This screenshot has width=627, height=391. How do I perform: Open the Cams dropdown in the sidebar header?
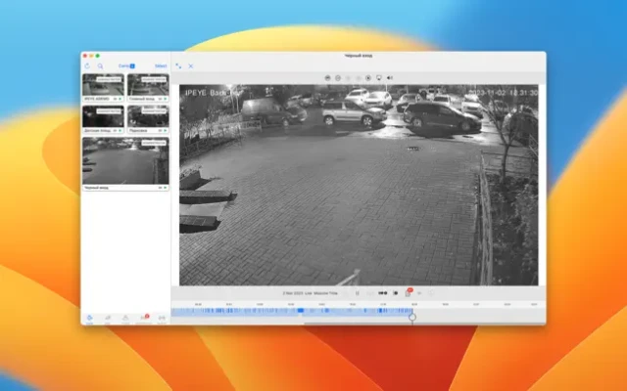click(126, 66)
